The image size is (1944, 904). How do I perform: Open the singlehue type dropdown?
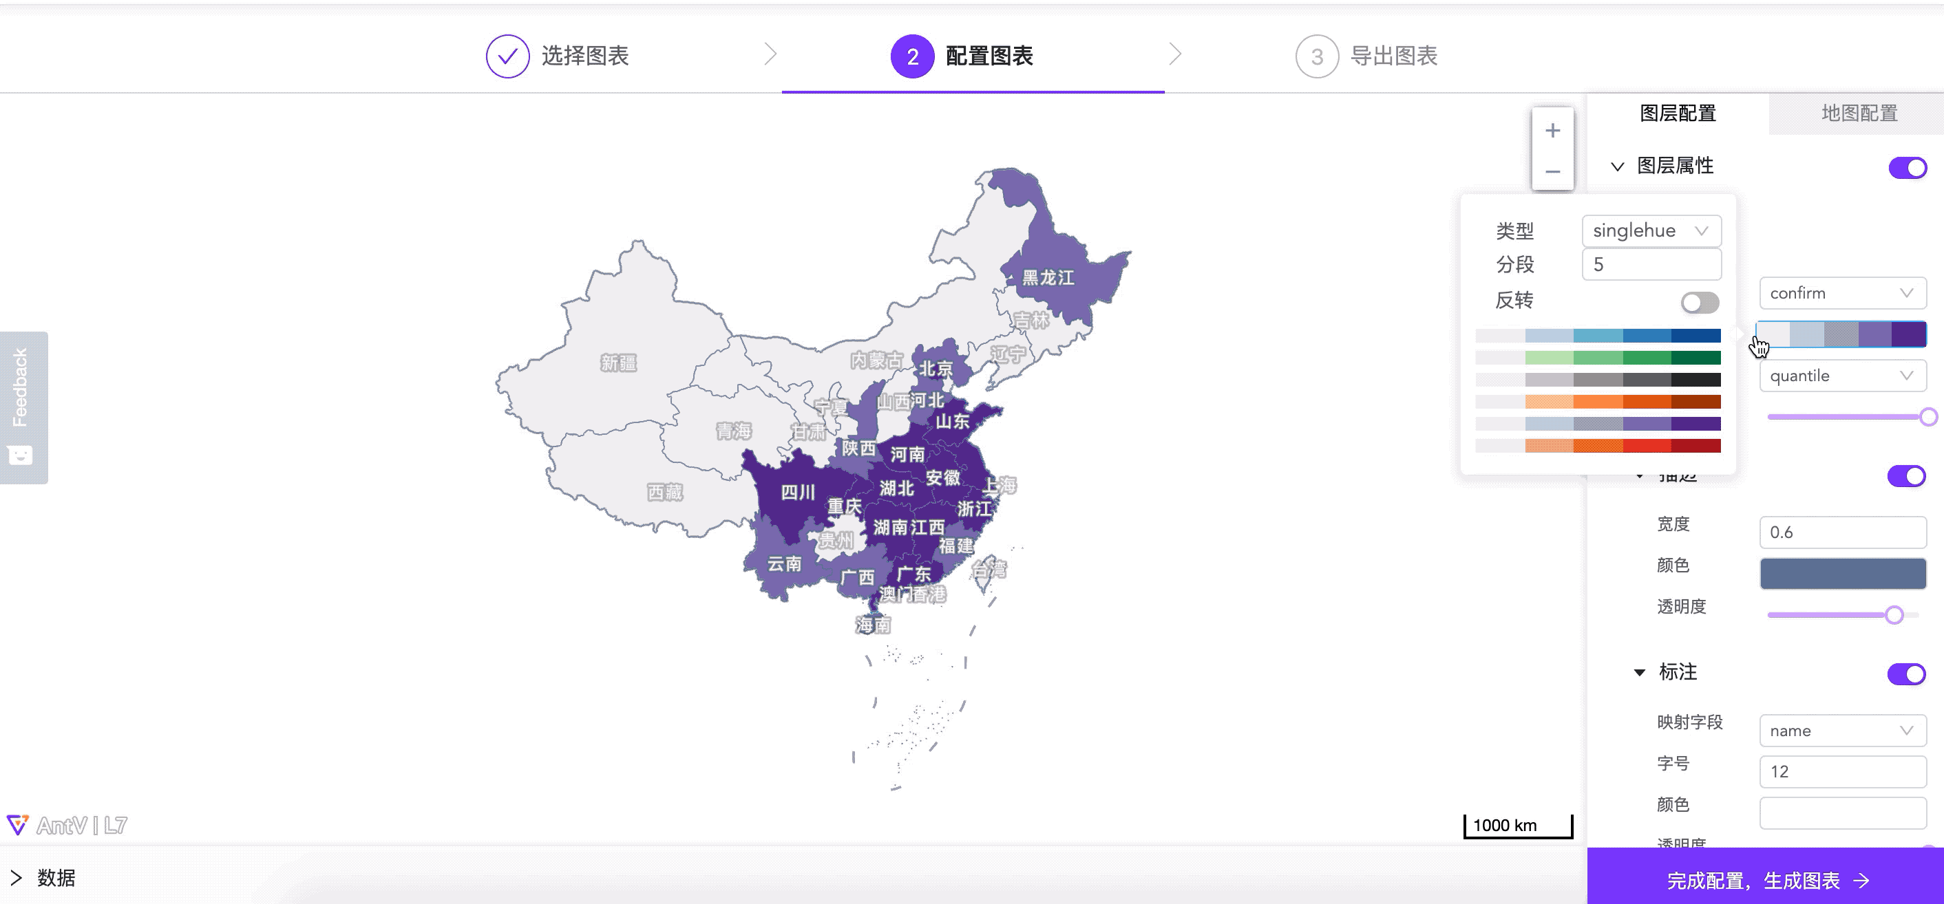point(1651,230)
